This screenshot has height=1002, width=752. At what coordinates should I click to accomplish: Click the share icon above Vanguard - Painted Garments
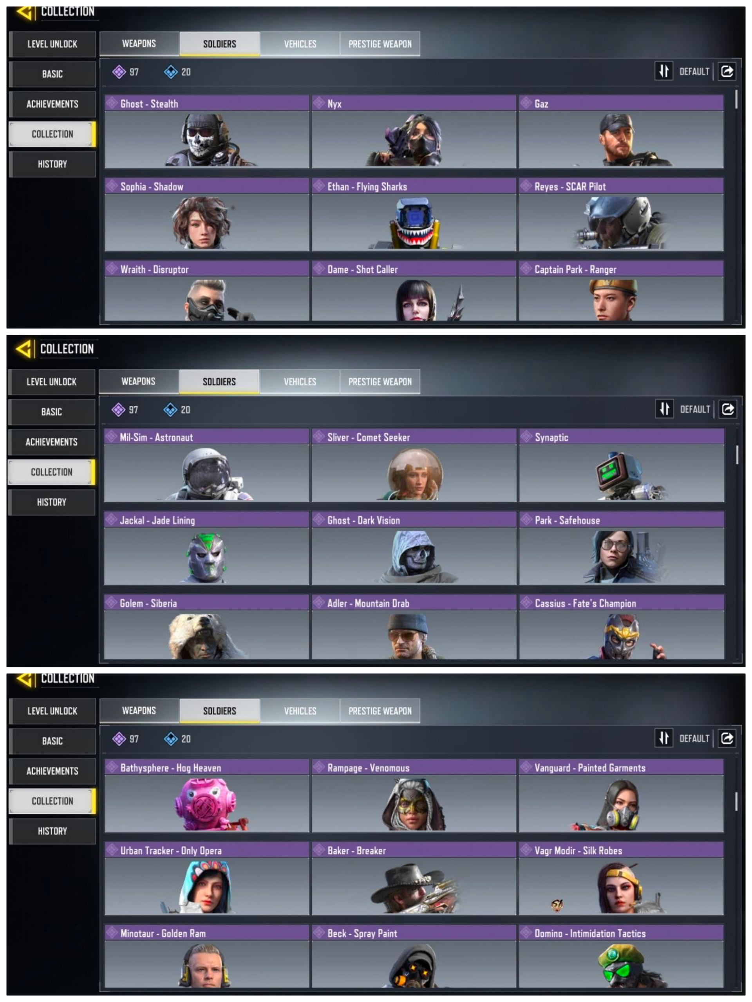tap(727, 738)
